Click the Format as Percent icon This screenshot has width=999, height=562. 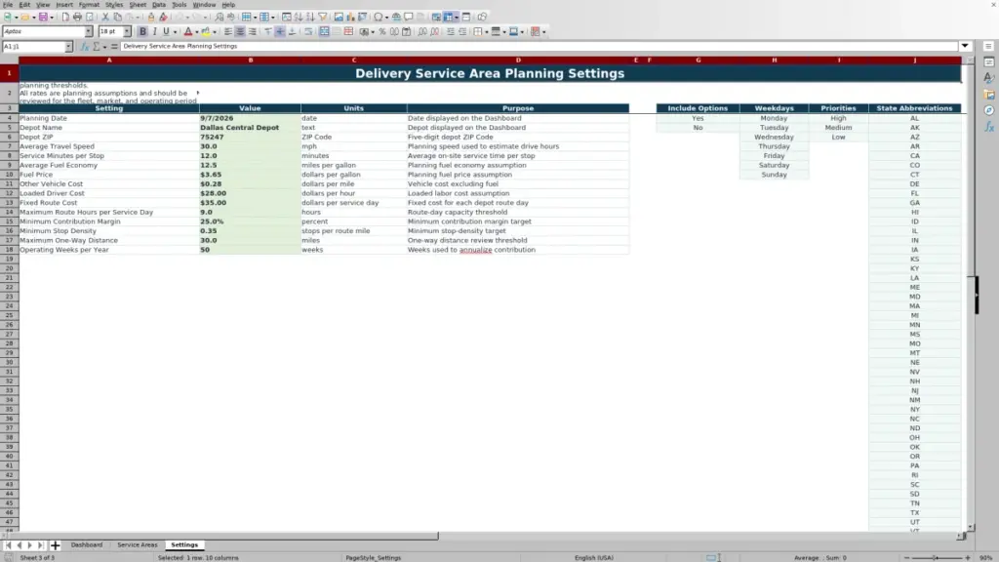[x=382, y=31]
